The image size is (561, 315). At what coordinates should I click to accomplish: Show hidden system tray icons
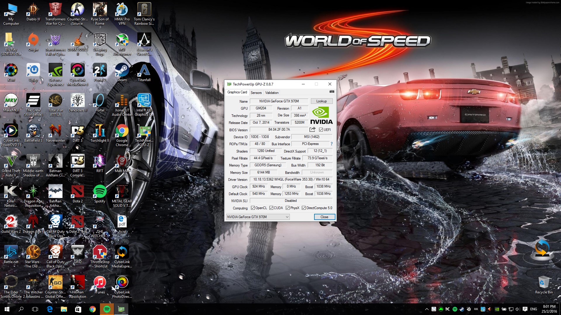(x=427, y=309)
